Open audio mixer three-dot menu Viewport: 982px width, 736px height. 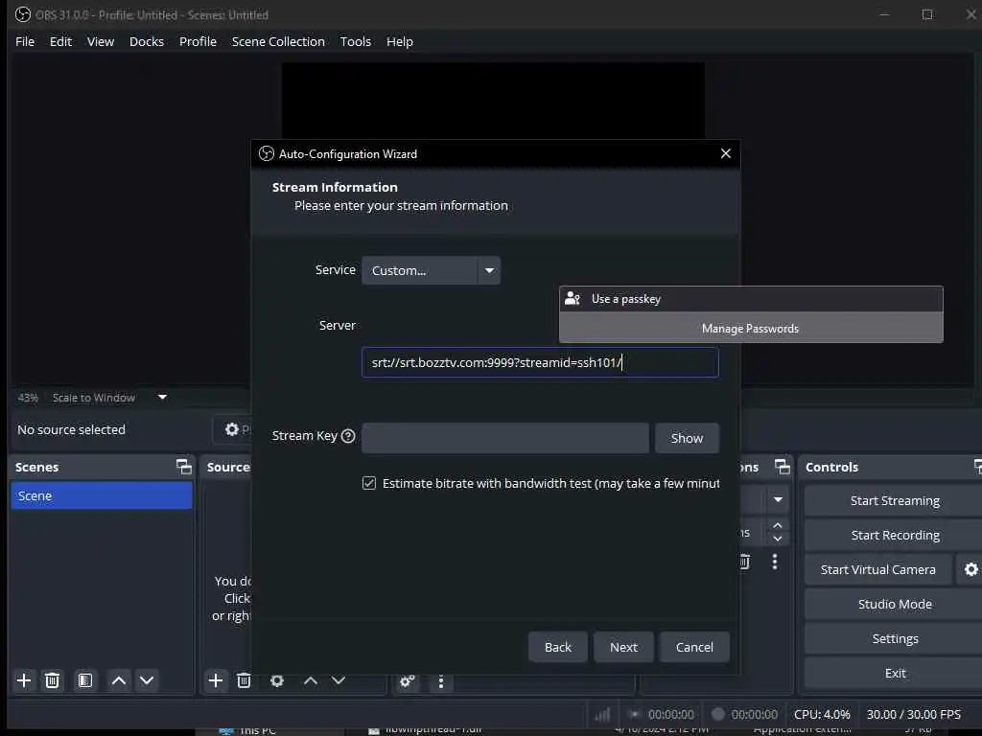pyautogui.click(x=441, y=681)
